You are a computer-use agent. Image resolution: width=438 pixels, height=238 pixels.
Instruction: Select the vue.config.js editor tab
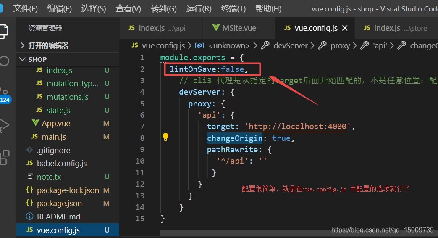pos(315,28)
